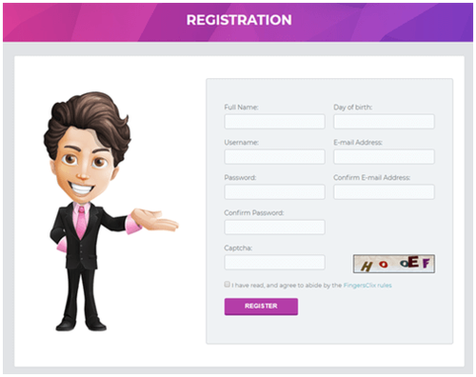Click the businessman cartoon character image

[111, 211]
